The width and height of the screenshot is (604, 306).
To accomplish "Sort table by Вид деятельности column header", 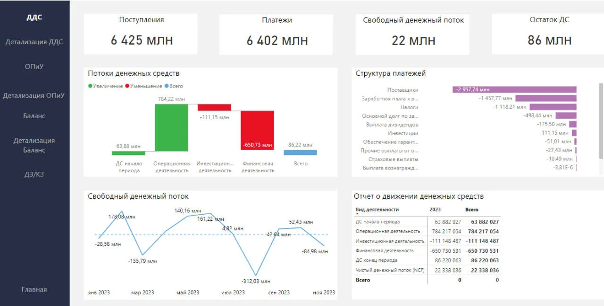I will click(377, 209).
